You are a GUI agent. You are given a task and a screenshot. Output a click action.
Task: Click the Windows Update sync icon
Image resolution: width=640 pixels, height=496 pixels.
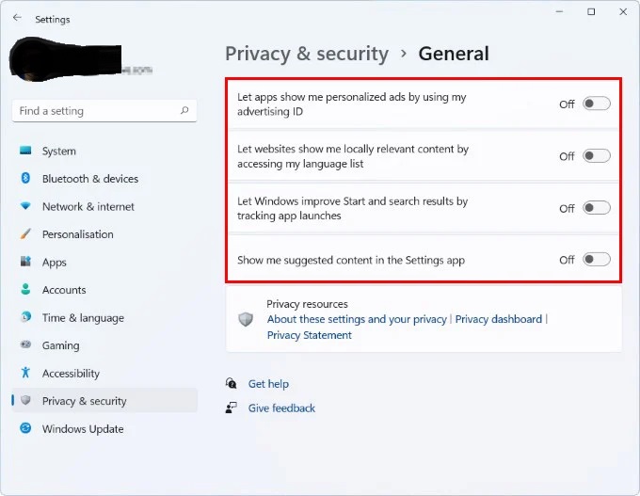click(x=25, y=428)
